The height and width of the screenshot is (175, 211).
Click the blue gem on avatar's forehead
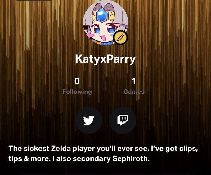[x=102, y=15]
